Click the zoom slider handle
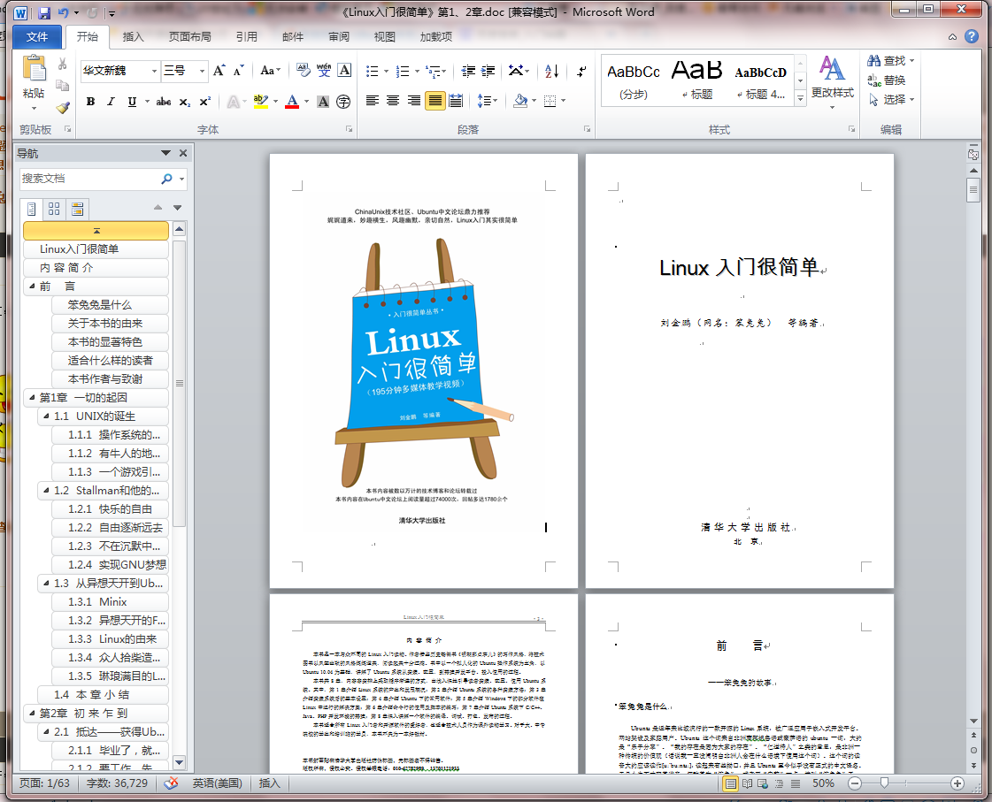This screenshot has height=802, width=992. click(884, 783)
